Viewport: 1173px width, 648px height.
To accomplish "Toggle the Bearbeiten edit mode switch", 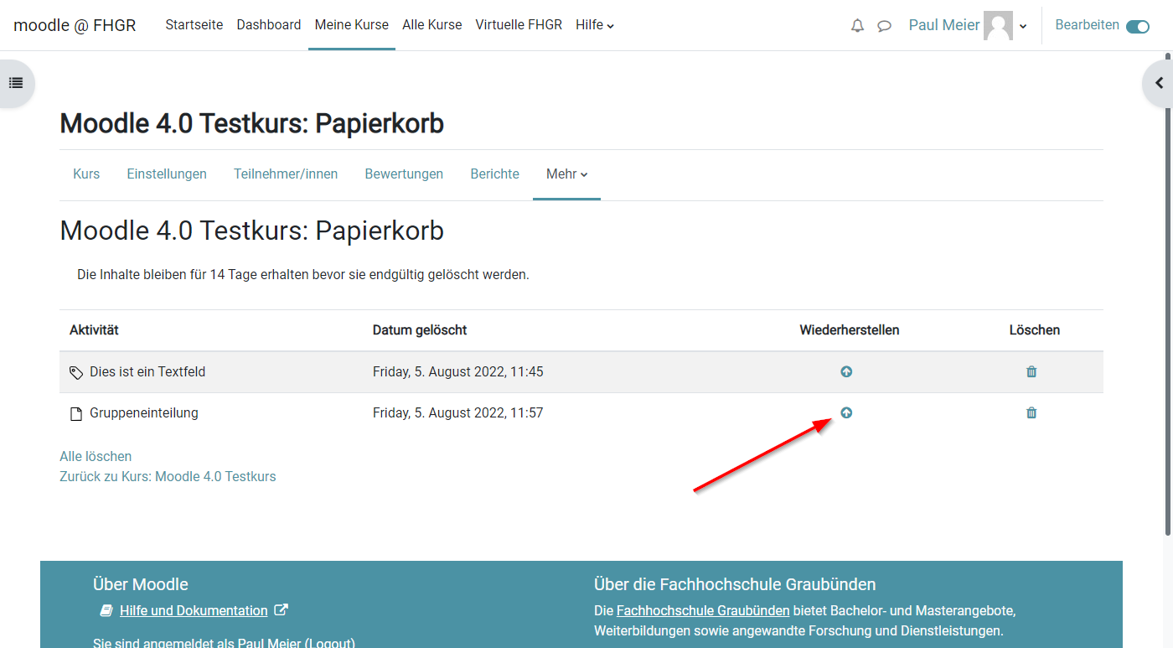I will 1138,26.
